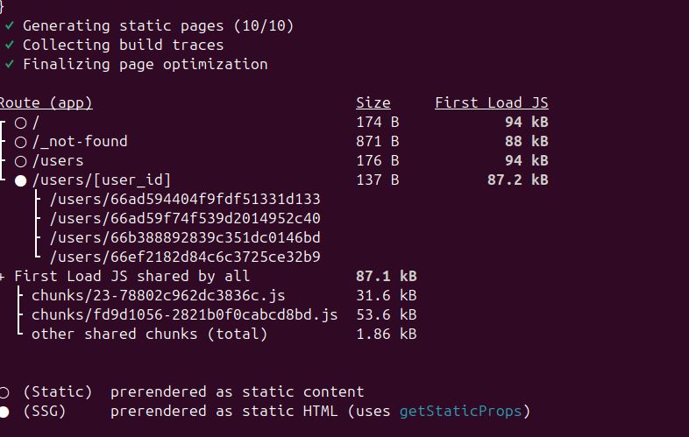Click the green checkmark beside Generating static pages
689x437 pixels.
coord(10,26)
